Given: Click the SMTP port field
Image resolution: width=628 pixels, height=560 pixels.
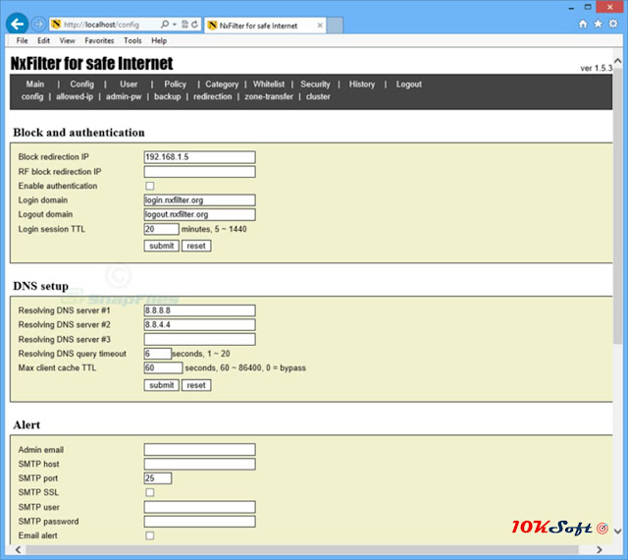Looking at the screenshot, I should coord(158,478).
